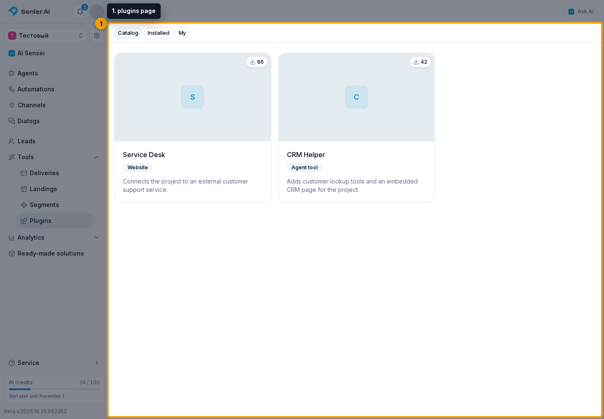Collapse the Tools section chevron
This screenshot has height=419, width=604.
tap(97, 157)
